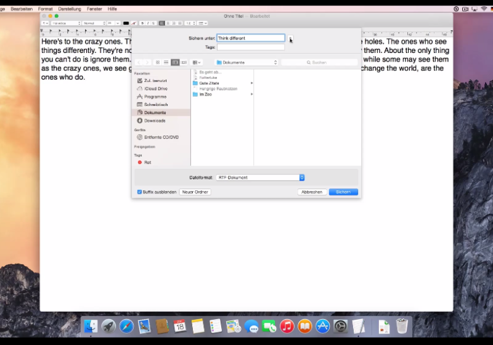Open Format menu
Image resolution: width=493 pixels, height=345 pixels.
45,9
